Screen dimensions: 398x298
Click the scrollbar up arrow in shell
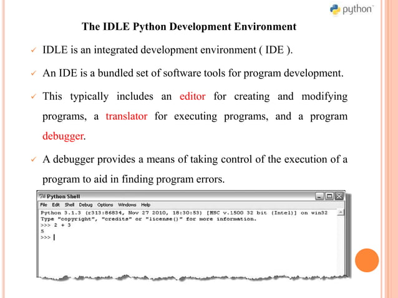pos(341,212)
